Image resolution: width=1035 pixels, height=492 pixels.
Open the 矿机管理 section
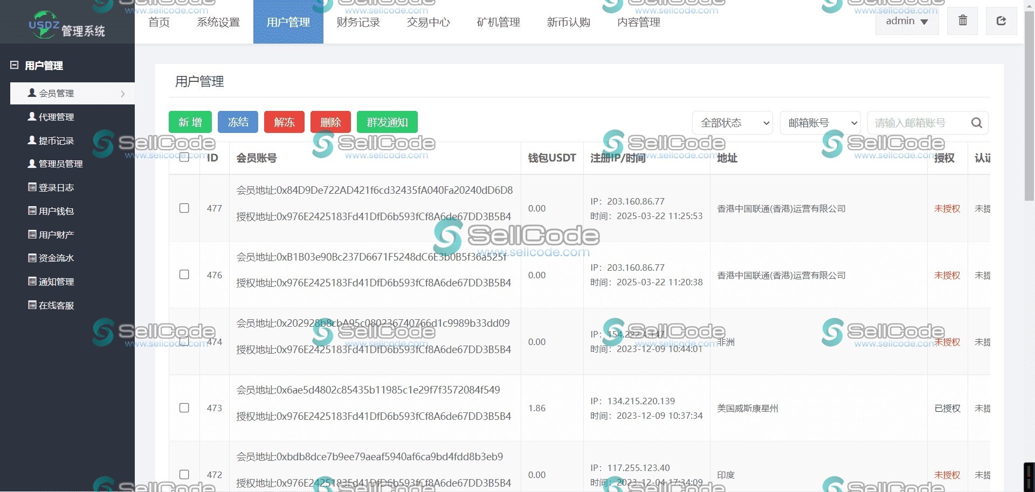tap(498, 22)
